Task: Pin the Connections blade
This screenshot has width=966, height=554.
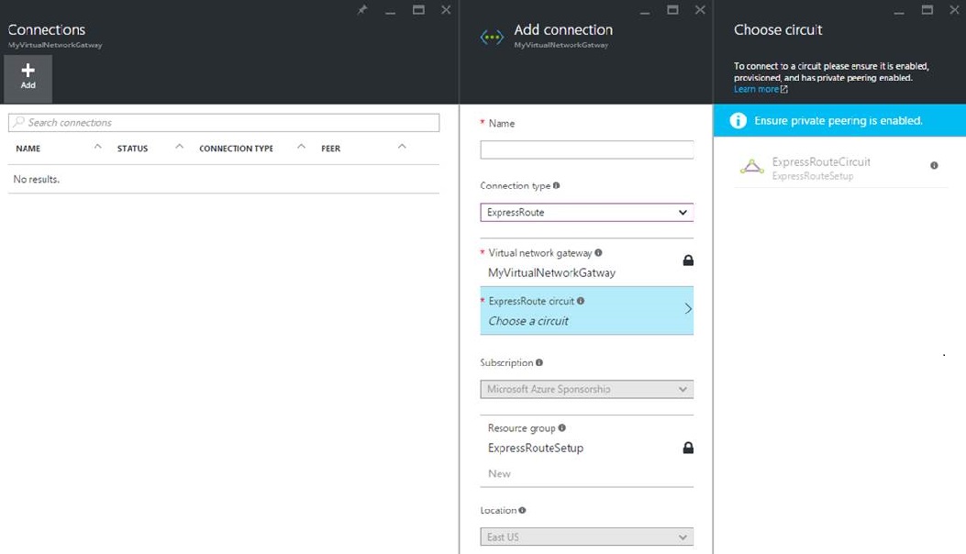Action: coord(362,10)
